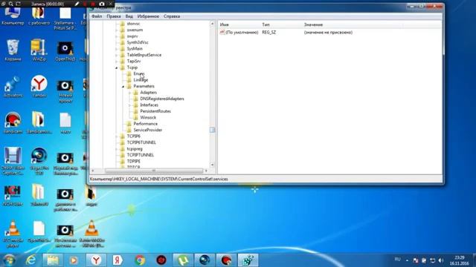Switch to the Registry Editor taskbar button

pyautogui.click(x=248, y=260)
